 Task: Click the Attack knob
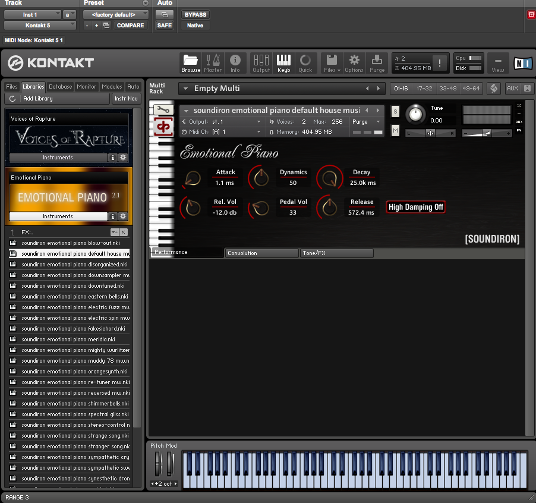(x=193, y=178)
